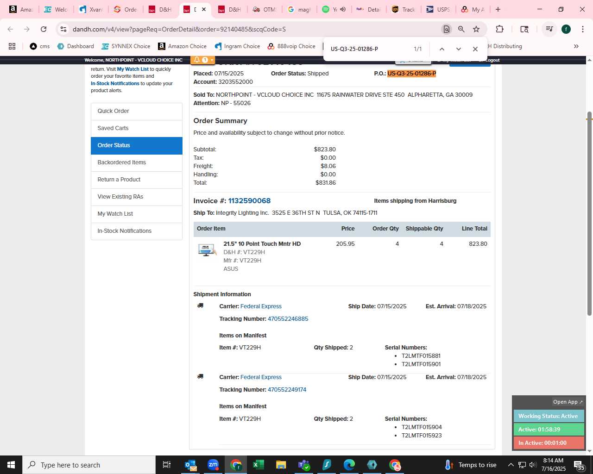This screenshot has width=593, height=474.
Task: Jump to next find result
Action: (x=458, y=49)
